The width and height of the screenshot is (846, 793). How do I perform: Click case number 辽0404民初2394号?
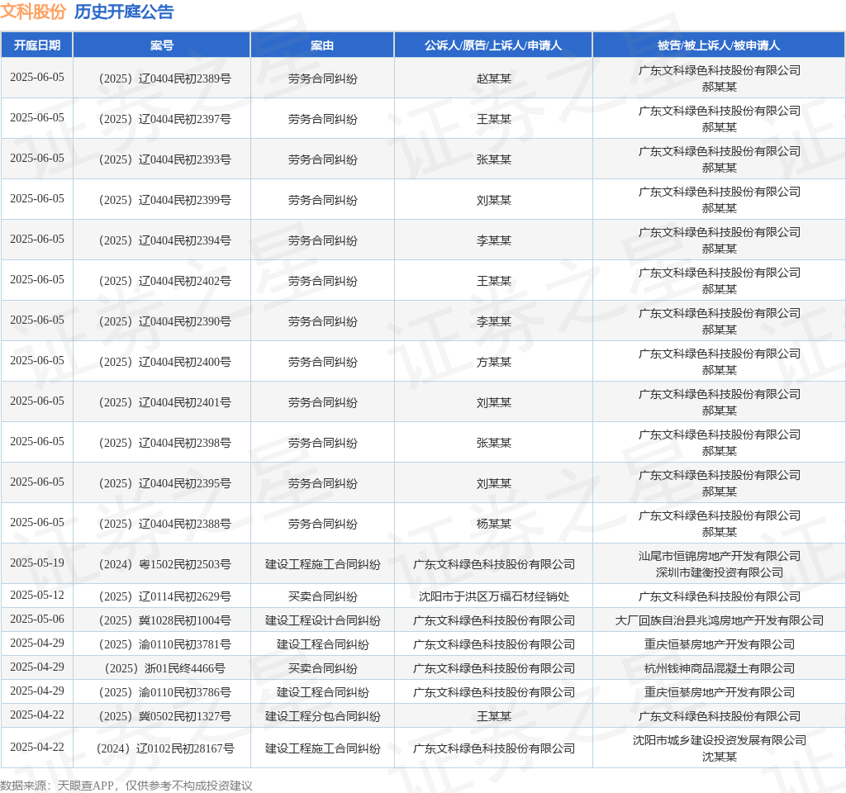pyautogui.click(x=164, y=240)
